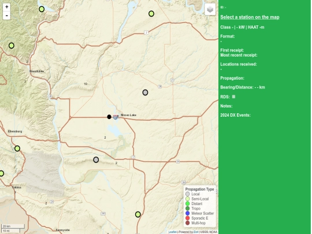Click the 'Propagation Type' legend title
The height and width of the screenshot is (234, 312).
click(x=199, y=190)
